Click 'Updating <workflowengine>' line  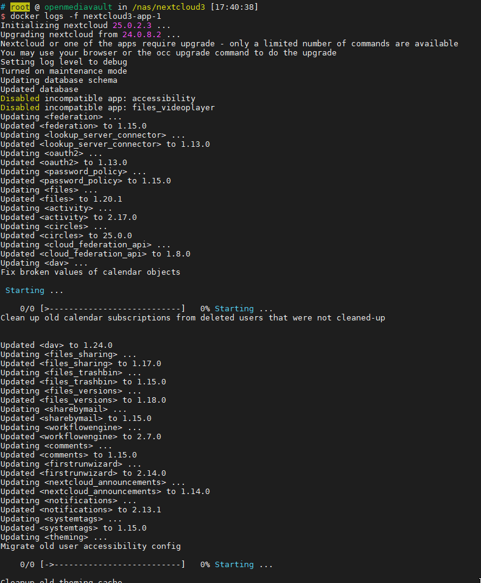pyautogui.click(x=68, y=427)
